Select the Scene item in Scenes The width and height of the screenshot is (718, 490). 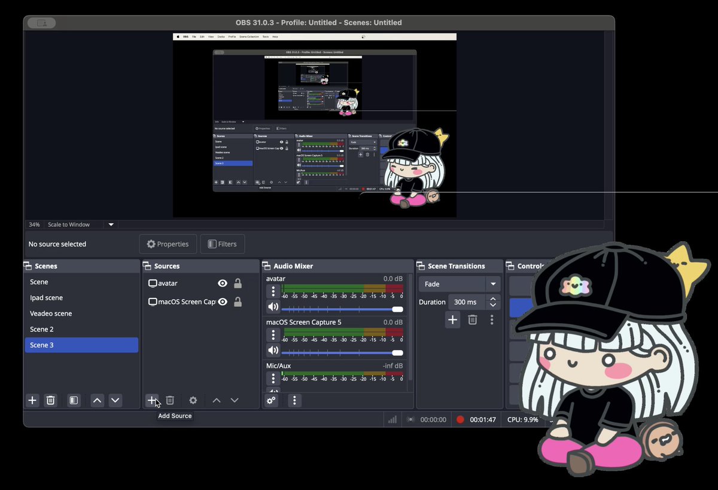tap(81, 282)
